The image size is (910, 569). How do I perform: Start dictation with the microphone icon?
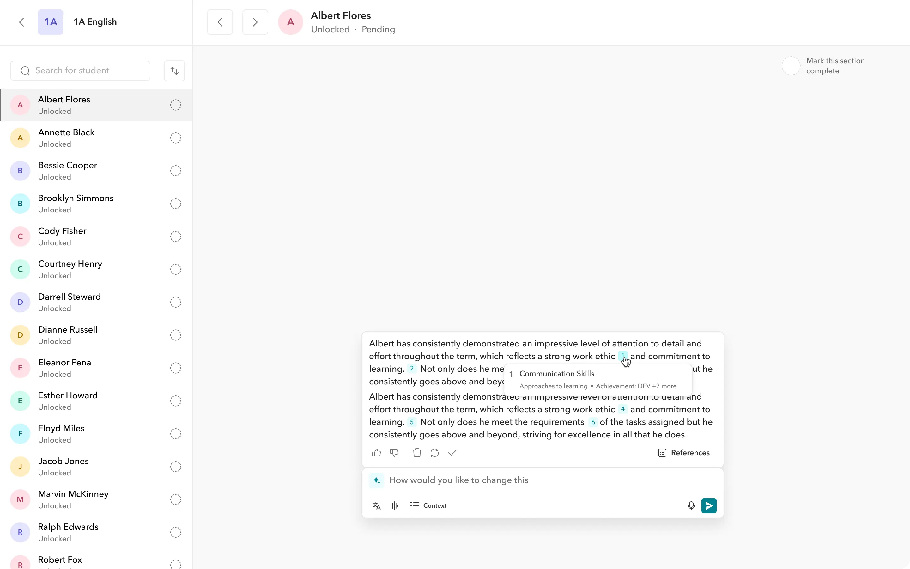coord(691,505)
